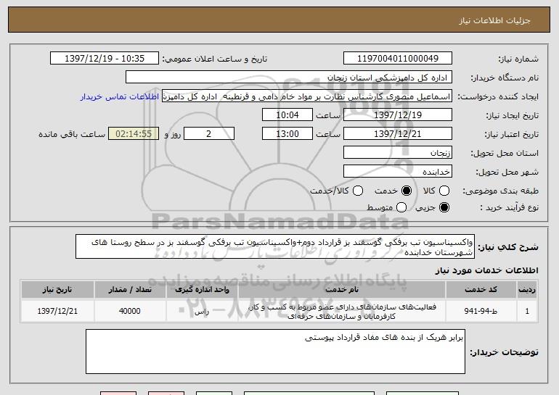The height and width of the screenshot is (395, 559).
Task: Click the service name cell in row 1
Action: (x=341, y=312)
